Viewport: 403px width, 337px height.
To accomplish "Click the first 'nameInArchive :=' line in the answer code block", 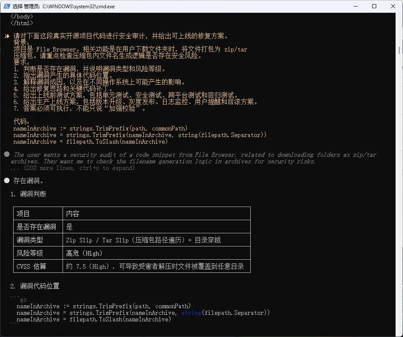I will pyautogui.click(x=104, y=306).
